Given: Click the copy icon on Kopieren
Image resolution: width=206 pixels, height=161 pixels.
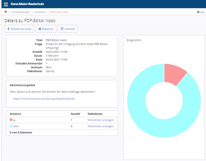Looking at the screenshot, I should point(40,29).
